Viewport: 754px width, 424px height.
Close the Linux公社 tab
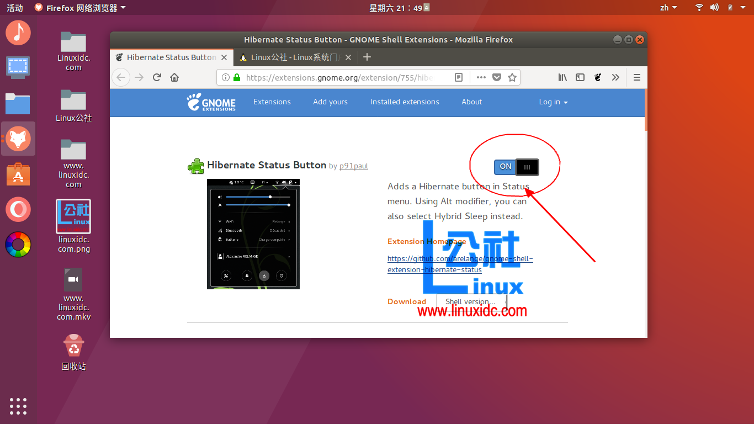click(x=349, y=57)
